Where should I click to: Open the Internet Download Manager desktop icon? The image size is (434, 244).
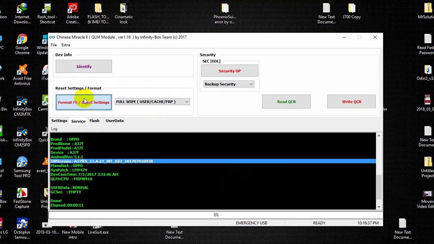[22, 14]
